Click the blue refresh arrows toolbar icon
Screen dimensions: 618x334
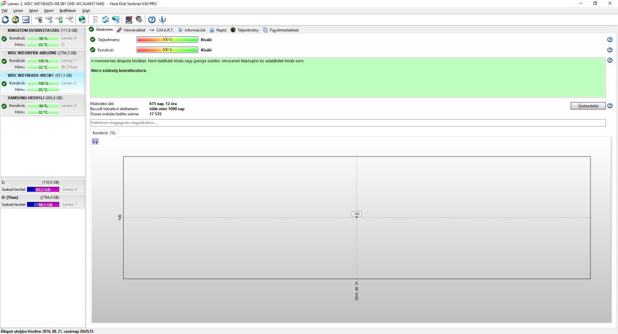pyautogui.click(x=5, y=20)
